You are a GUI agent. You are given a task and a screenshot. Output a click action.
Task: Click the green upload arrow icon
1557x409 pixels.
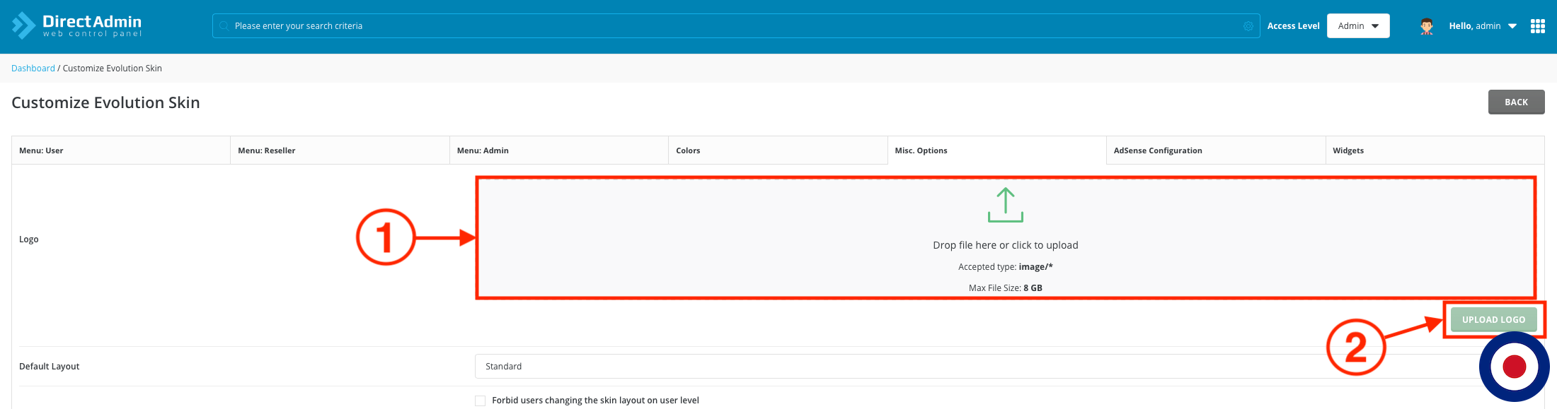click(1005, 205)
